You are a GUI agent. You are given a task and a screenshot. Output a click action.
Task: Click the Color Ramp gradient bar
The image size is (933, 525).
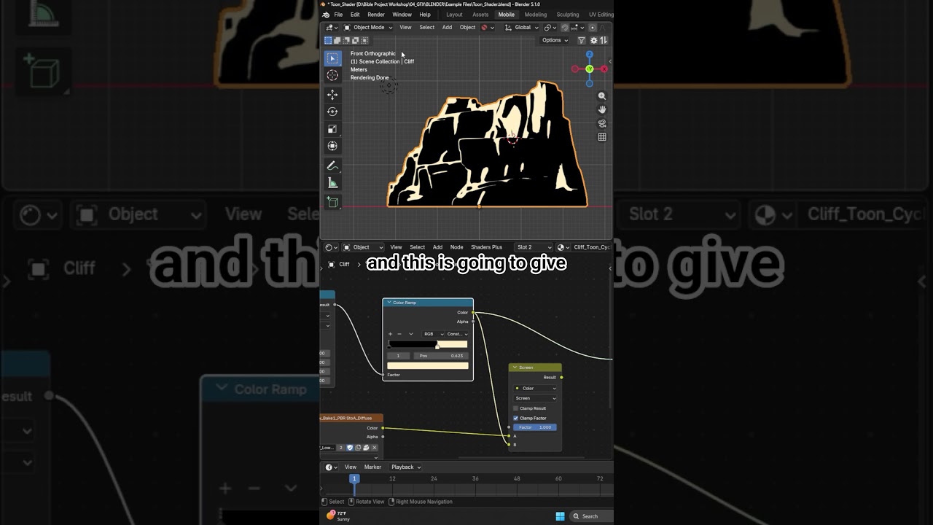(x=428, y=344)
